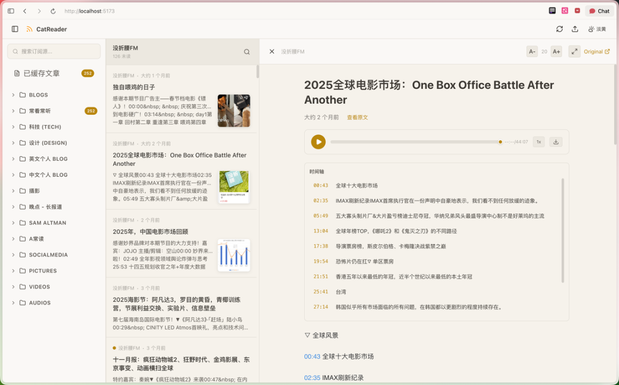
Task: Reload the browser page
Action: pyautogui.click(x=53, y=11)
